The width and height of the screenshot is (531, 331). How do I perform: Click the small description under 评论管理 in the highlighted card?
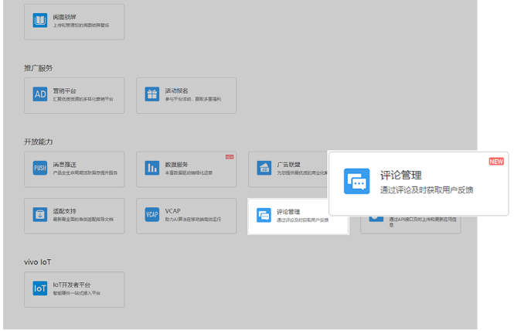coord(302,220)
